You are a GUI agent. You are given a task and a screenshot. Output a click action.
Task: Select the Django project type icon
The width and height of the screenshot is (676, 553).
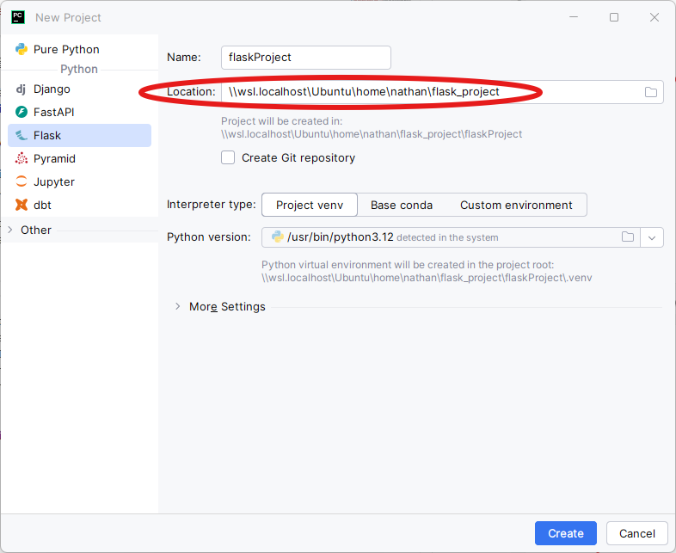[x=22, y=89]
